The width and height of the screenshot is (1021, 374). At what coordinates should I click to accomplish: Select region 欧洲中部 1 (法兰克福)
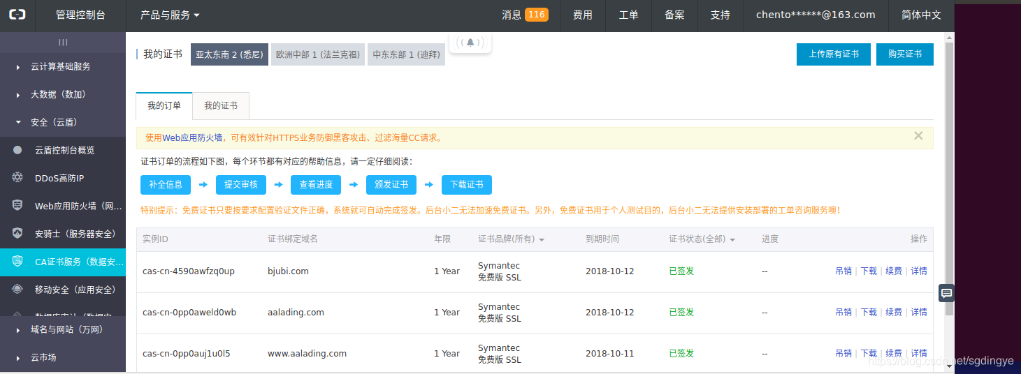tap(318, 54)
